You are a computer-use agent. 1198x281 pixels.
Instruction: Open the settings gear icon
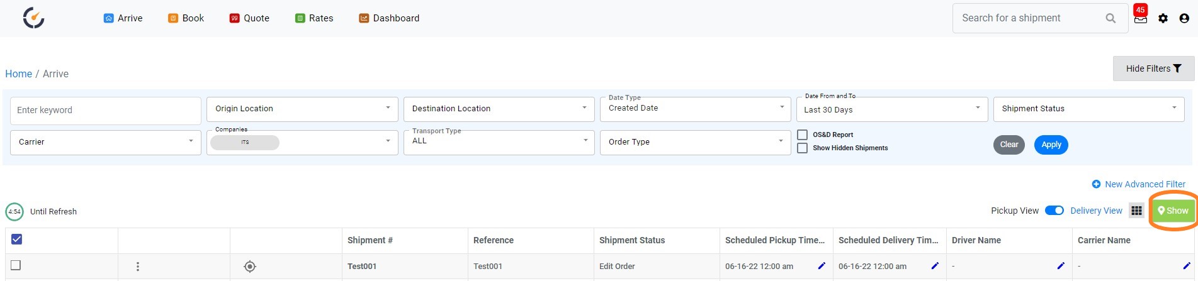pyautogui.click(x=1163, y=18)
